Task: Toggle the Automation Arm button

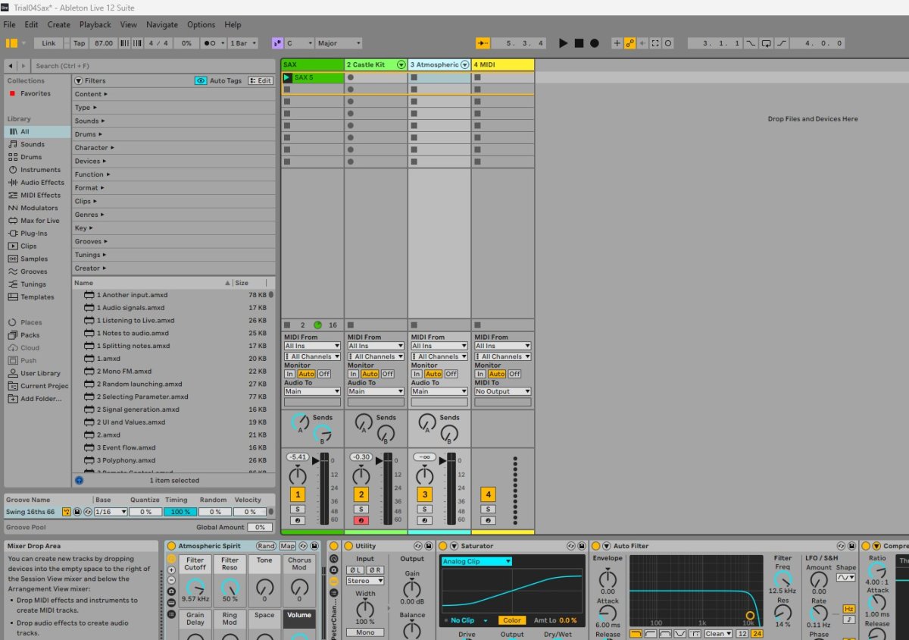Action: click(629, 43)
